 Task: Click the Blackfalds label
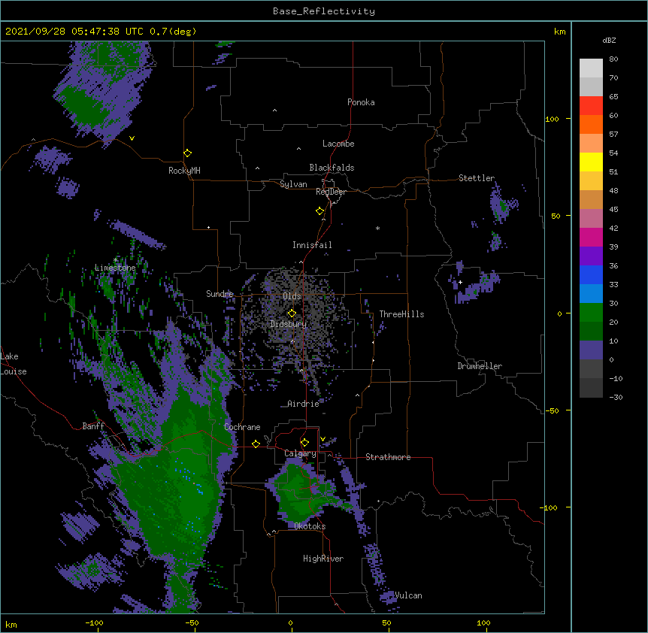[x=332, y=168]
